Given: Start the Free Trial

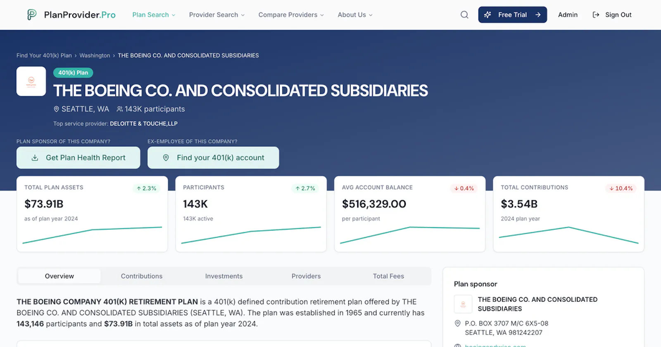Looking at the screenshot, I should [x=513, y=15].
